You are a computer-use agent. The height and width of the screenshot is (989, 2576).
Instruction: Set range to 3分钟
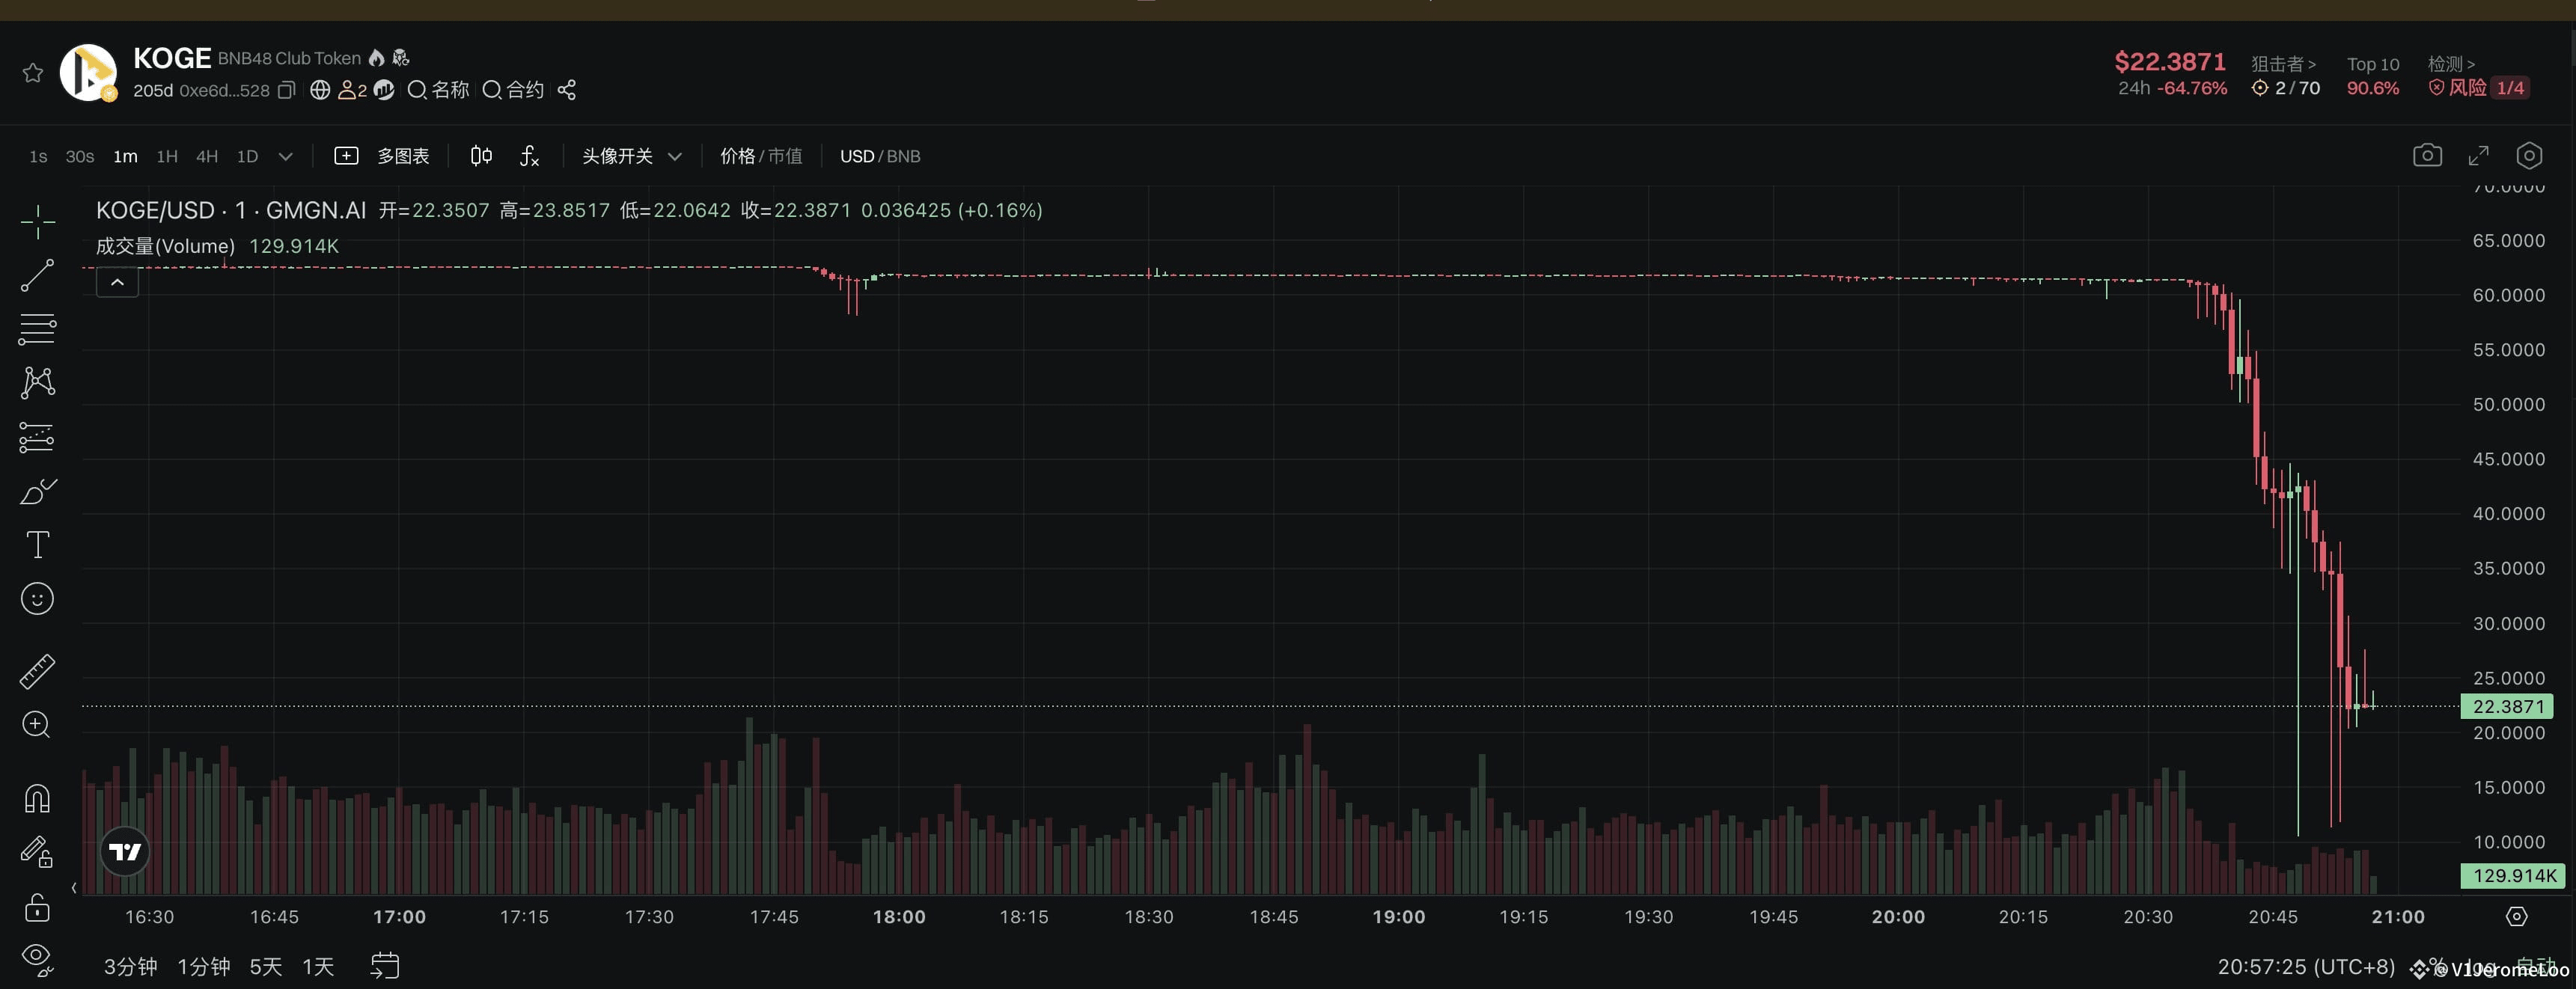(131, 966)
